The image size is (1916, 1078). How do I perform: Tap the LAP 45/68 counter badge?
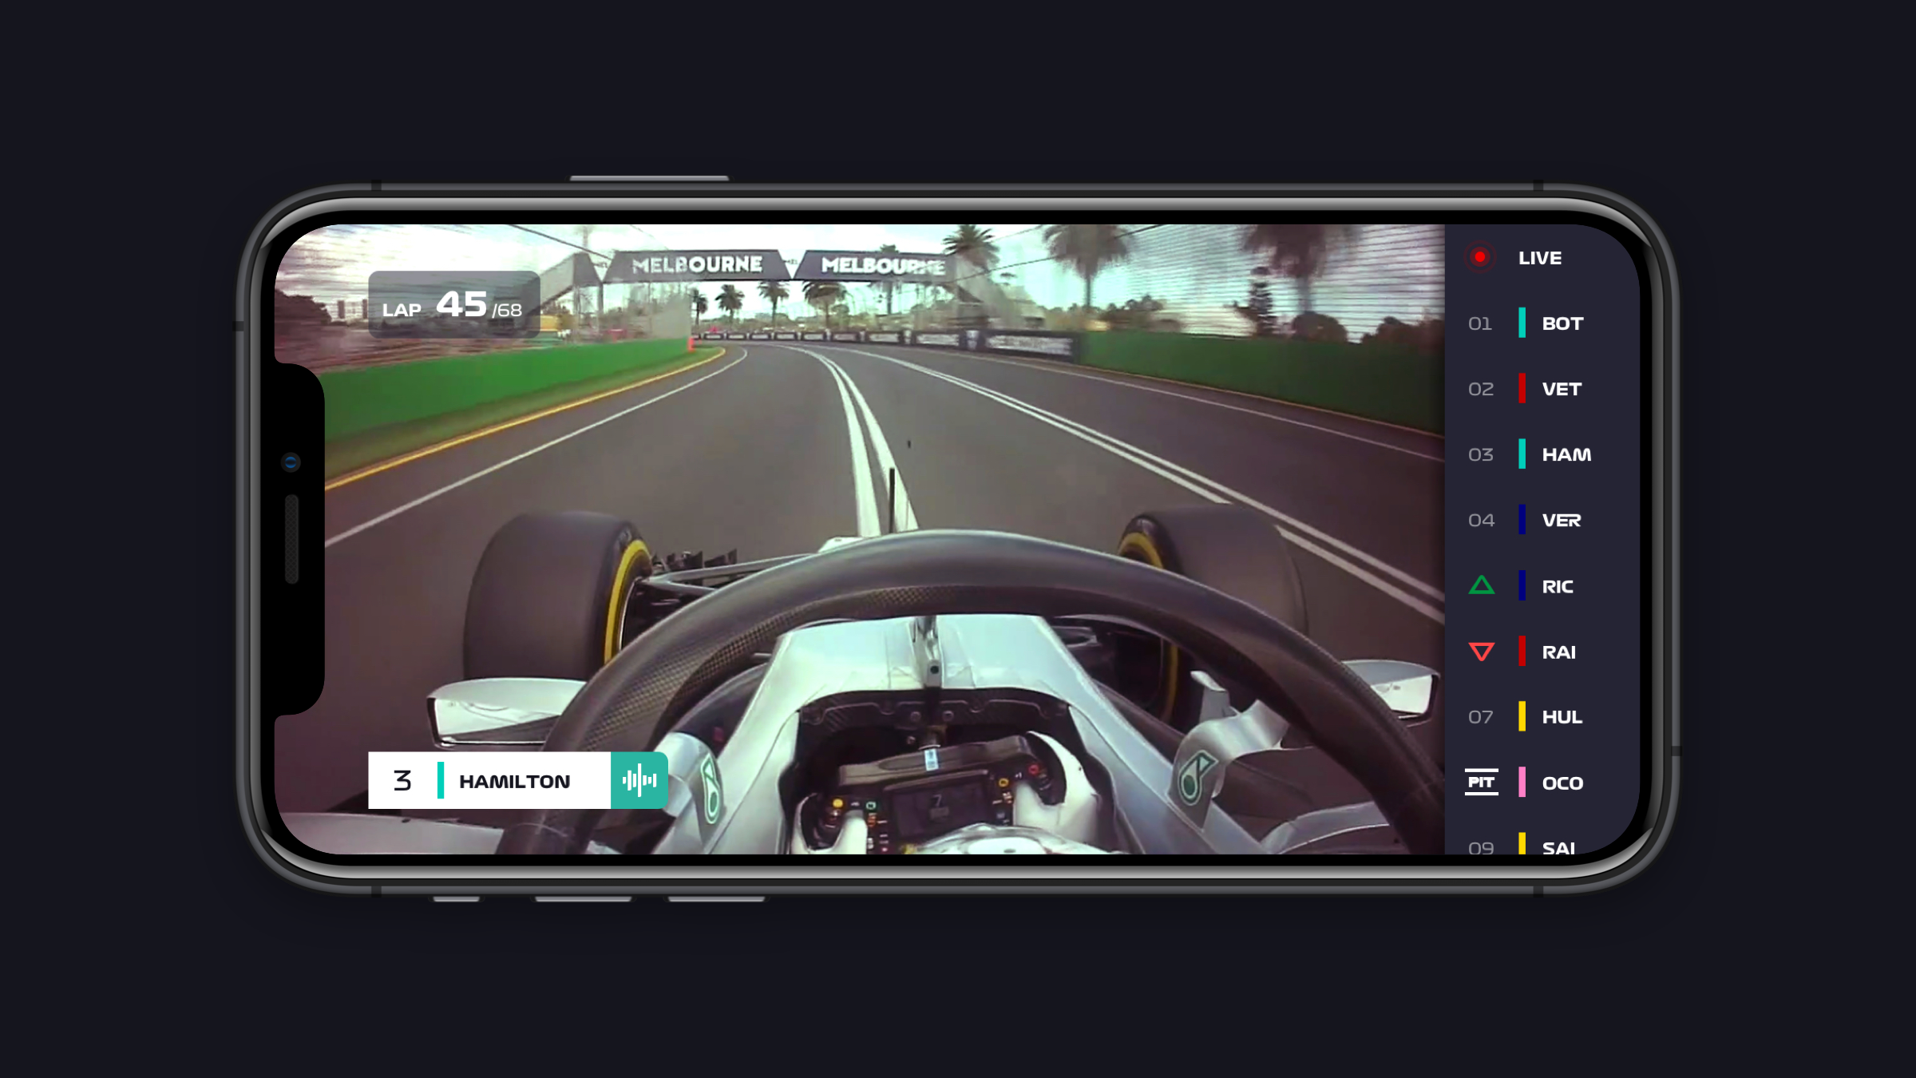(x=453, y=305)
